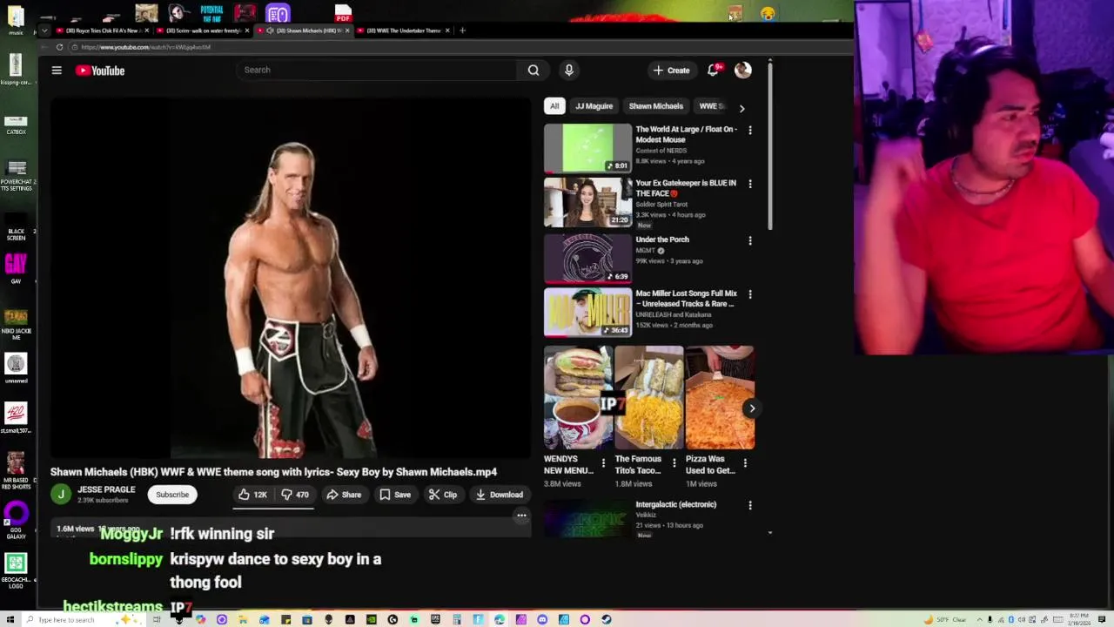Viewport: 1114px width, 627px height.
Task: Start voice search with microphone icon
Action: [x=569, y=70]
